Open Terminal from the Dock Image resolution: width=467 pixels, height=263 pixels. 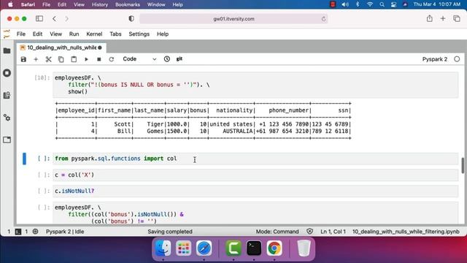click(254, 248)
